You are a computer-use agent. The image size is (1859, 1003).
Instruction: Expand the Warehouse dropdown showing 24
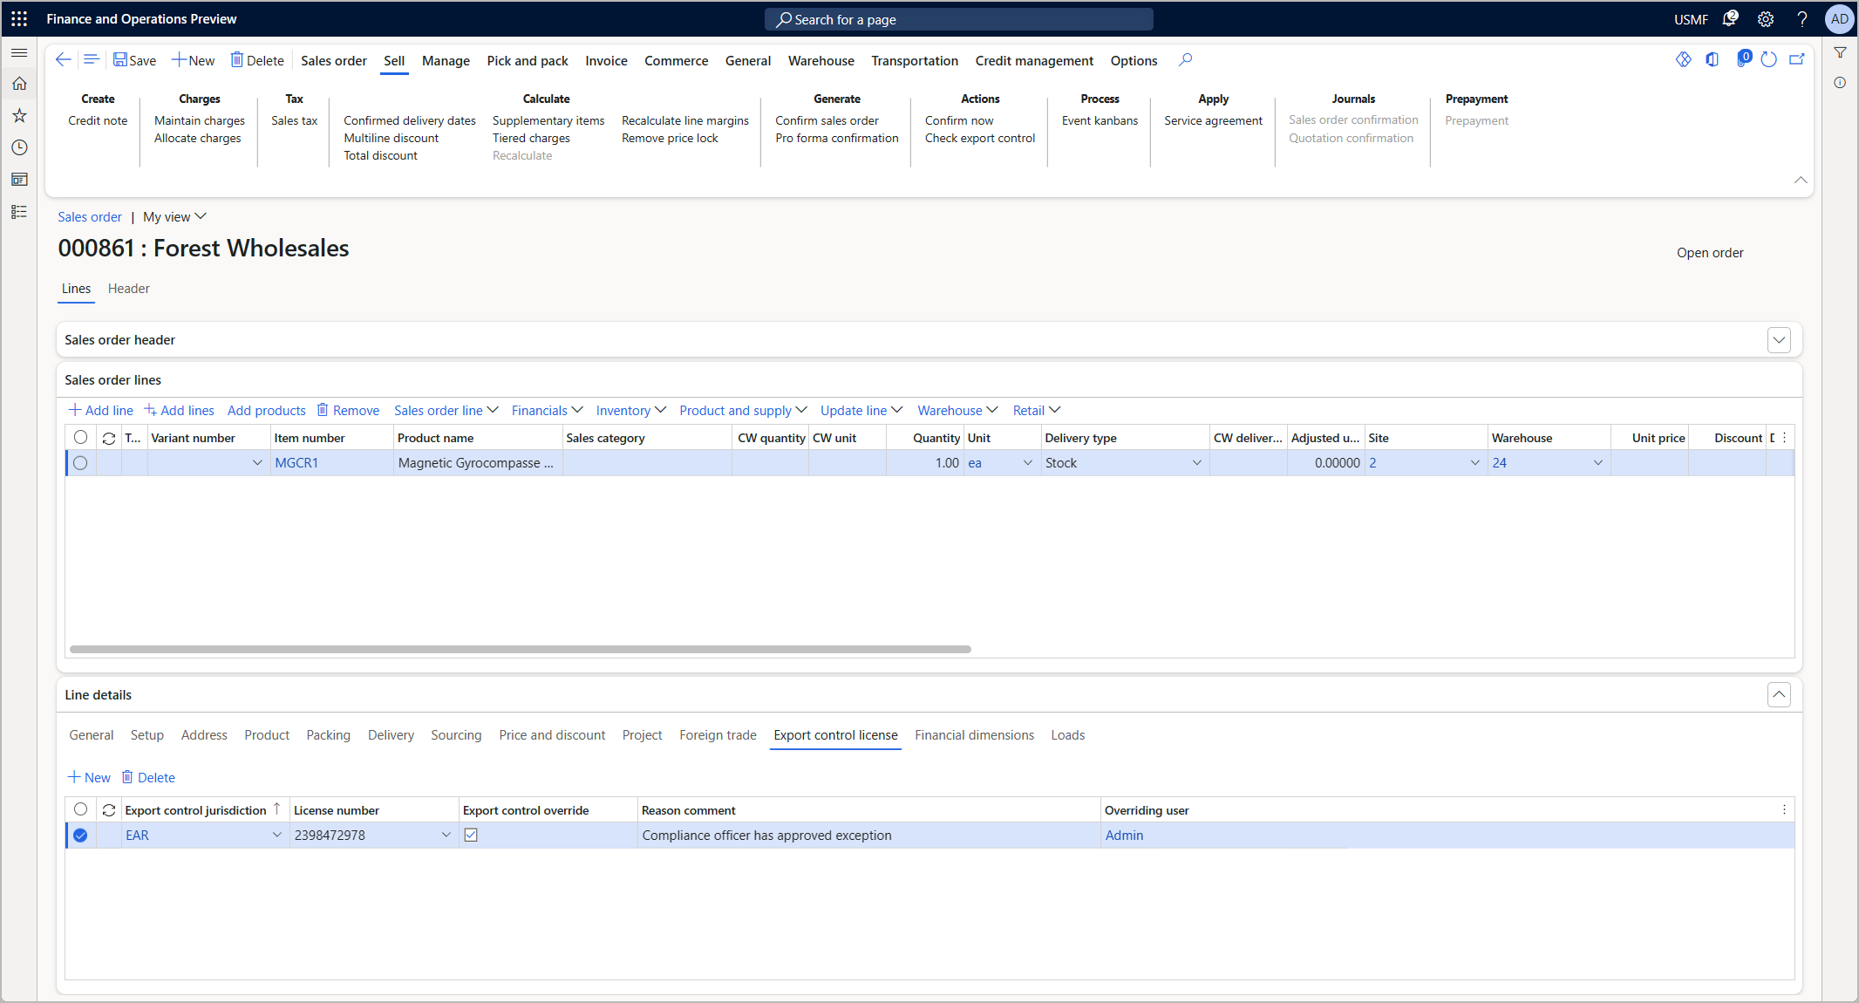pos(1598,463)
